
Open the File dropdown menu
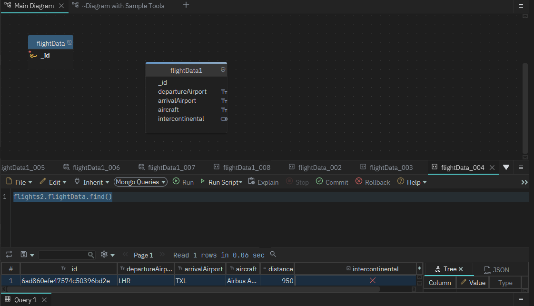point(20,182)
